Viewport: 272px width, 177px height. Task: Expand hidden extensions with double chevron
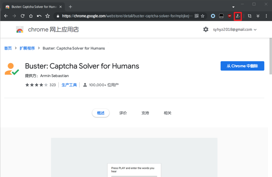click(258, 16)
